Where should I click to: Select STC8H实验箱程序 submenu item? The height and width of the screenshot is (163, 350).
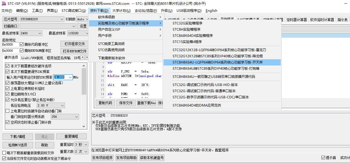[x=222, y=29]
